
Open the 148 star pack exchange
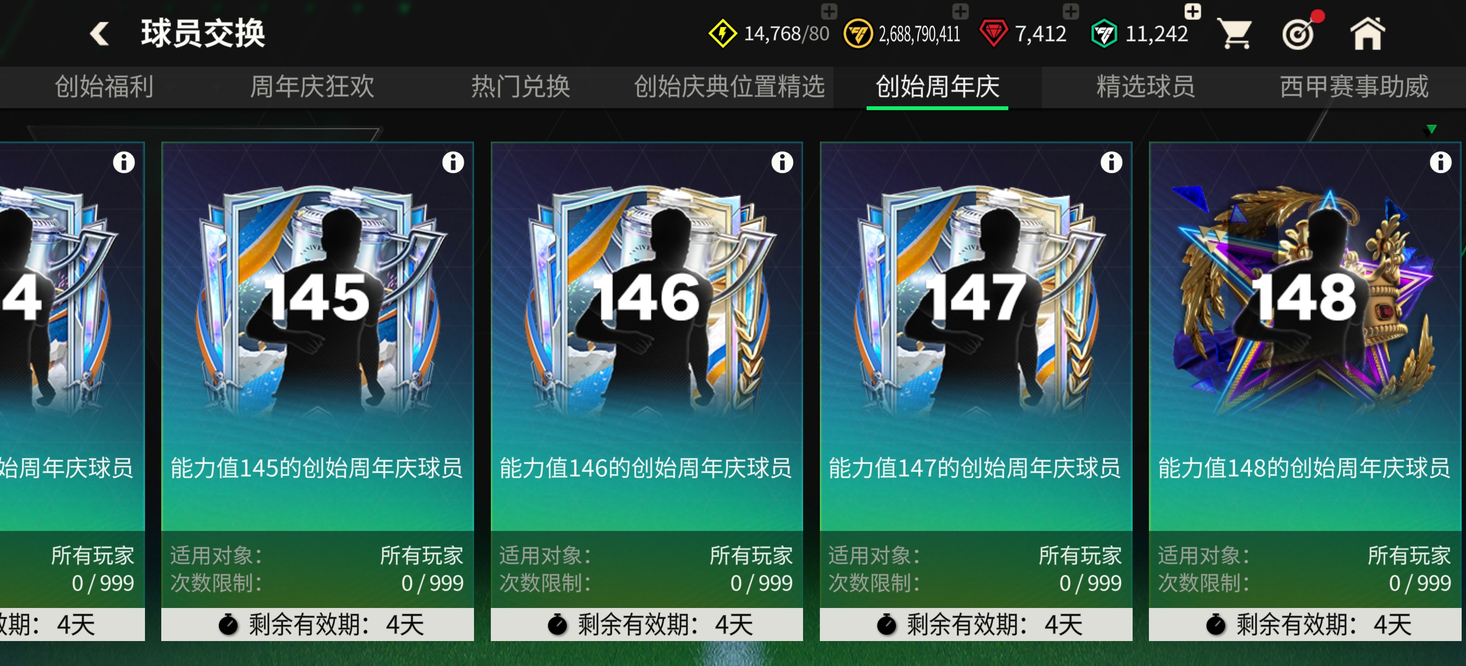(x=1305, y=392)
